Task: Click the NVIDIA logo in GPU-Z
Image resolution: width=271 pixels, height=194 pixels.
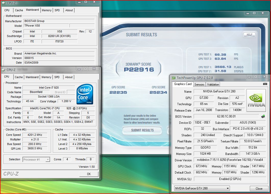Action: pyautogui.click(x=256, y=101)
